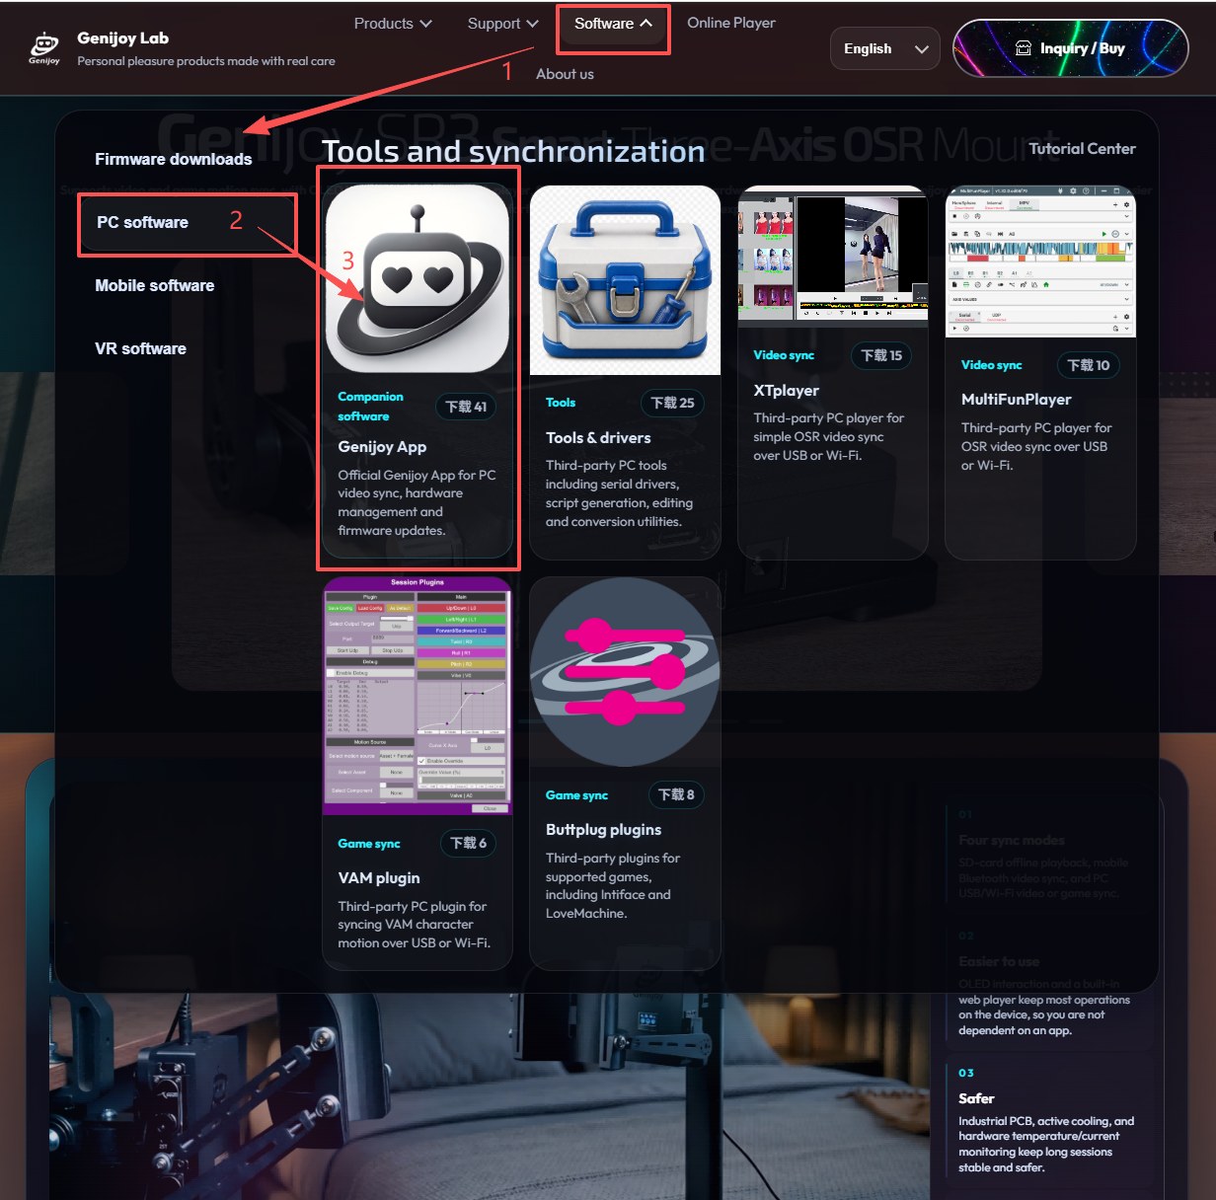Go to Online Player

[x=730, y=23]
